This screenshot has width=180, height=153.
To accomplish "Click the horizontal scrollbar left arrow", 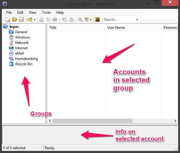I will tap(50, 121).
